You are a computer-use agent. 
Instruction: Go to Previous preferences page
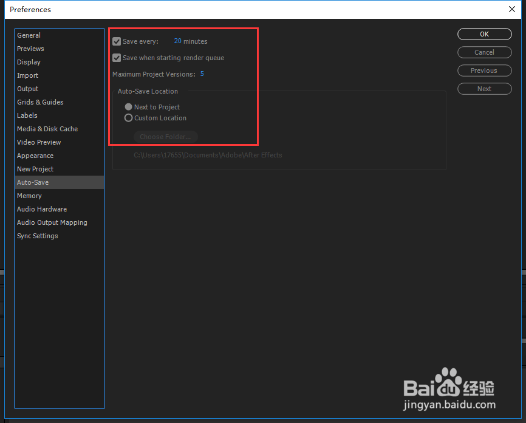click(485, 70)
